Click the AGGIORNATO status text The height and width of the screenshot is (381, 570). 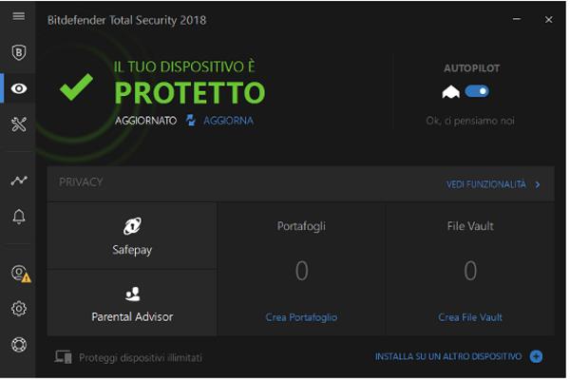tap(145, 121)
